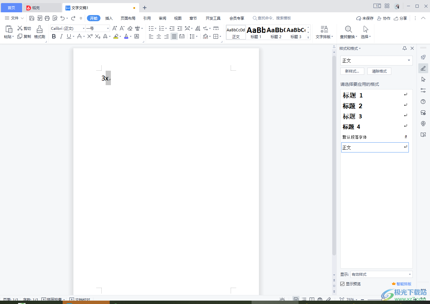
Task: Increase paragraph indent
Action: tap(180, 28)
